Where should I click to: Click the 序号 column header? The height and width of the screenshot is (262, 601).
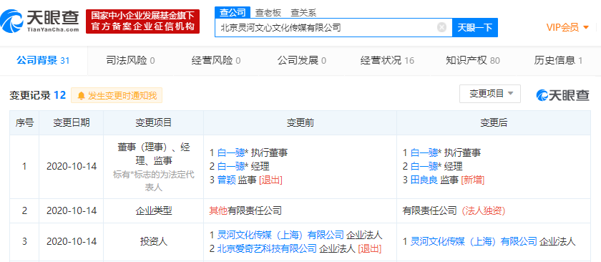(x=24, y=122)
